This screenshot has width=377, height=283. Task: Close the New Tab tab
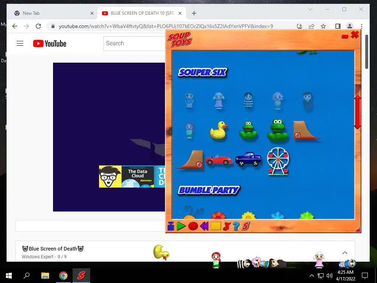click(x=92, y=14)
